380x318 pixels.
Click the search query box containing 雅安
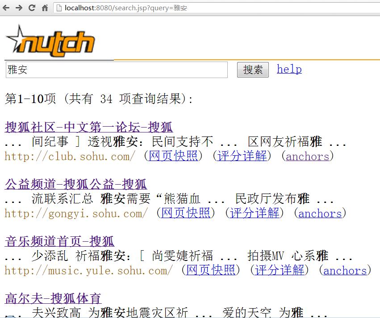click(x=117, y=70)
